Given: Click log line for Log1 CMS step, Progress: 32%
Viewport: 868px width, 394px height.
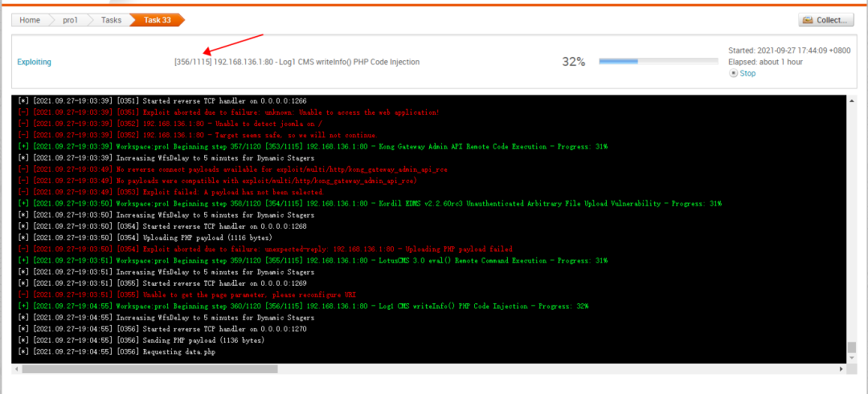Looking at the screenshot, I should (x=303, y=307).
